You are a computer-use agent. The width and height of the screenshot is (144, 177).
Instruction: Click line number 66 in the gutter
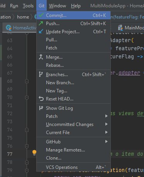click(x=10, y=65)
